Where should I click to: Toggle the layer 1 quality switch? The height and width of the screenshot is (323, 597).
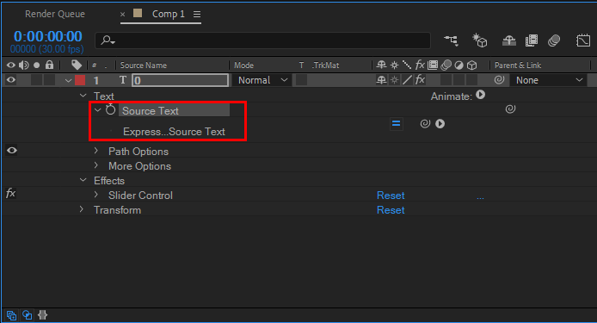coord(407,80)
